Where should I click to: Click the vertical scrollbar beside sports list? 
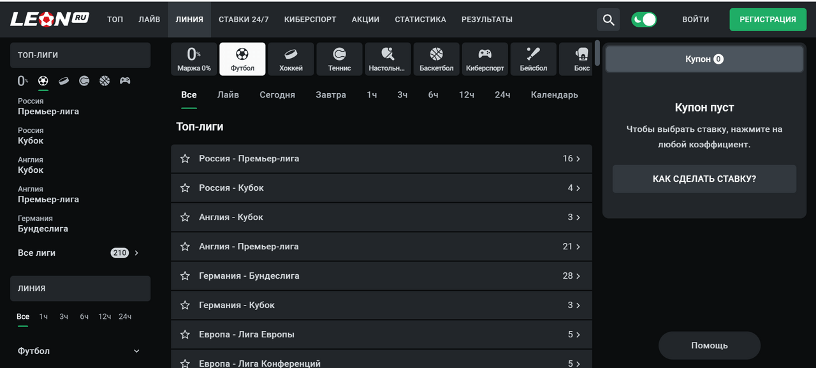(x=597, y=53)
